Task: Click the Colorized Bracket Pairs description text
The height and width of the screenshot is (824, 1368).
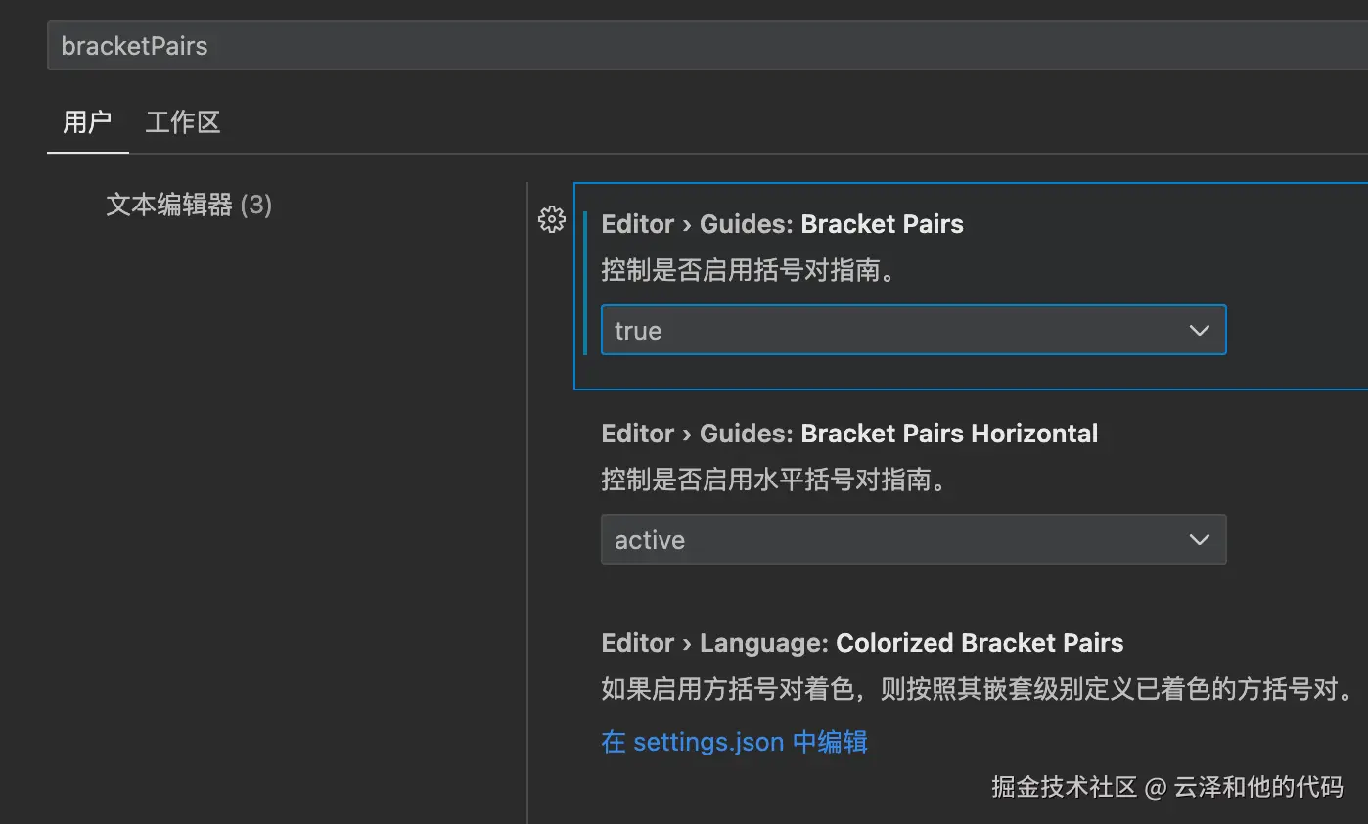Action: 979,689
